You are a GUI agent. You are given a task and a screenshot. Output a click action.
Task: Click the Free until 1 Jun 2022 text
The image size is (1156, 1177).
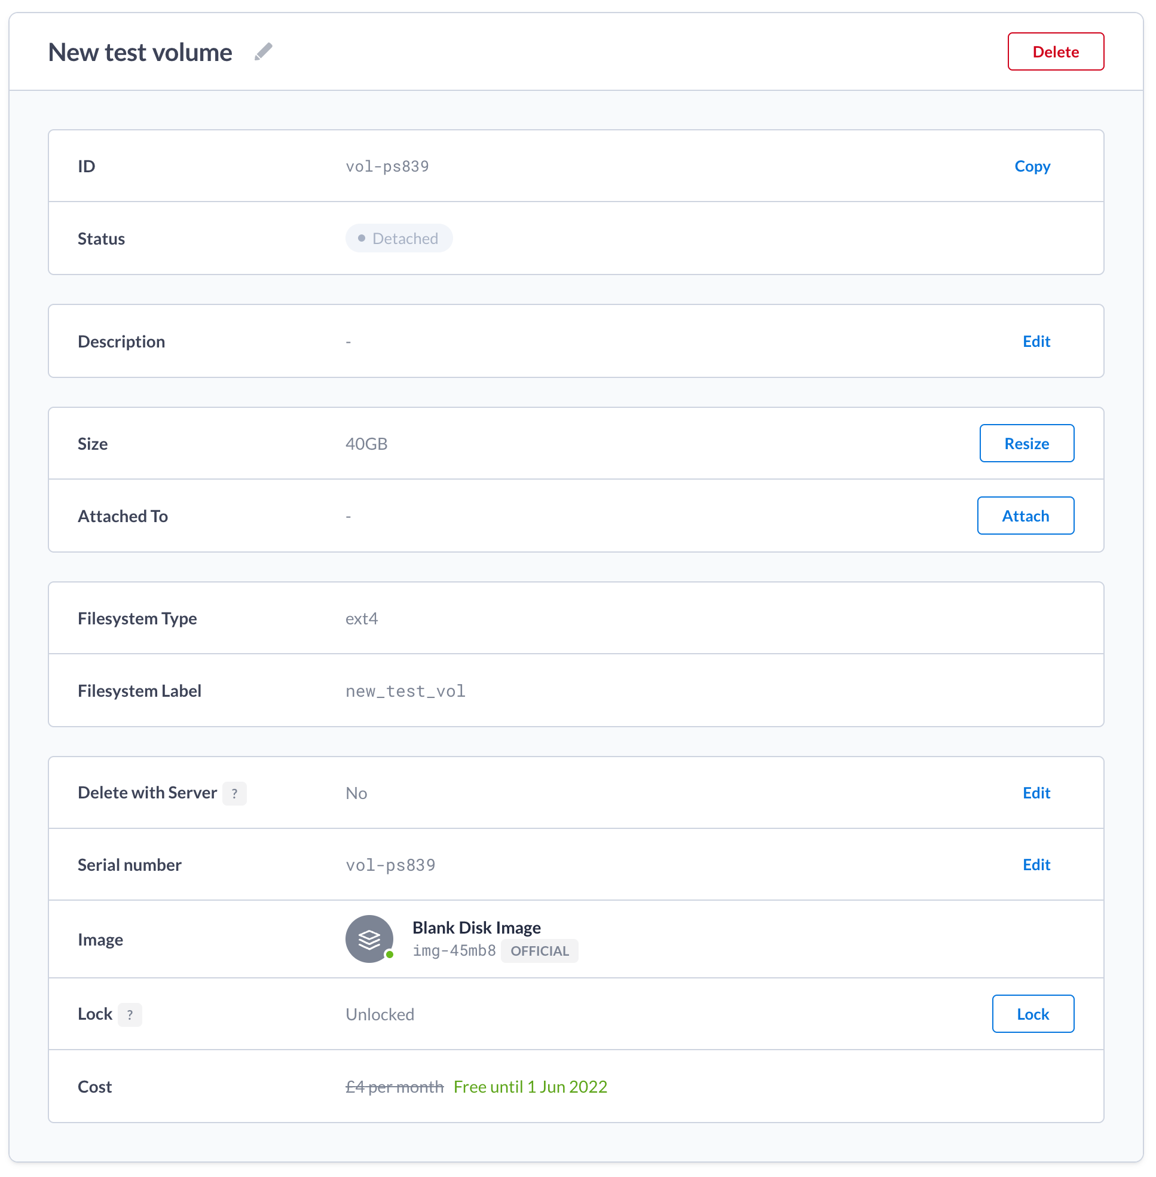[x=530, y=1087]
